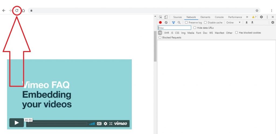Switch to the Network tab
This screenshot has height=134, width=276.
pos(191,17)
